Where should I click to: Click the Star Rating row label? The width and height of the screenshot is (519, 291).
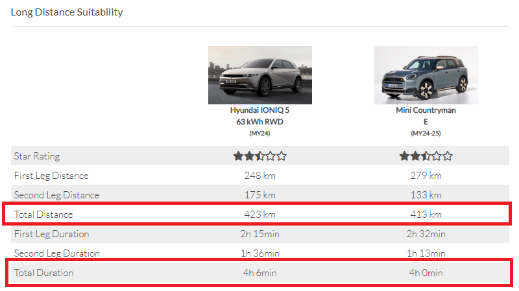(36, 156)
